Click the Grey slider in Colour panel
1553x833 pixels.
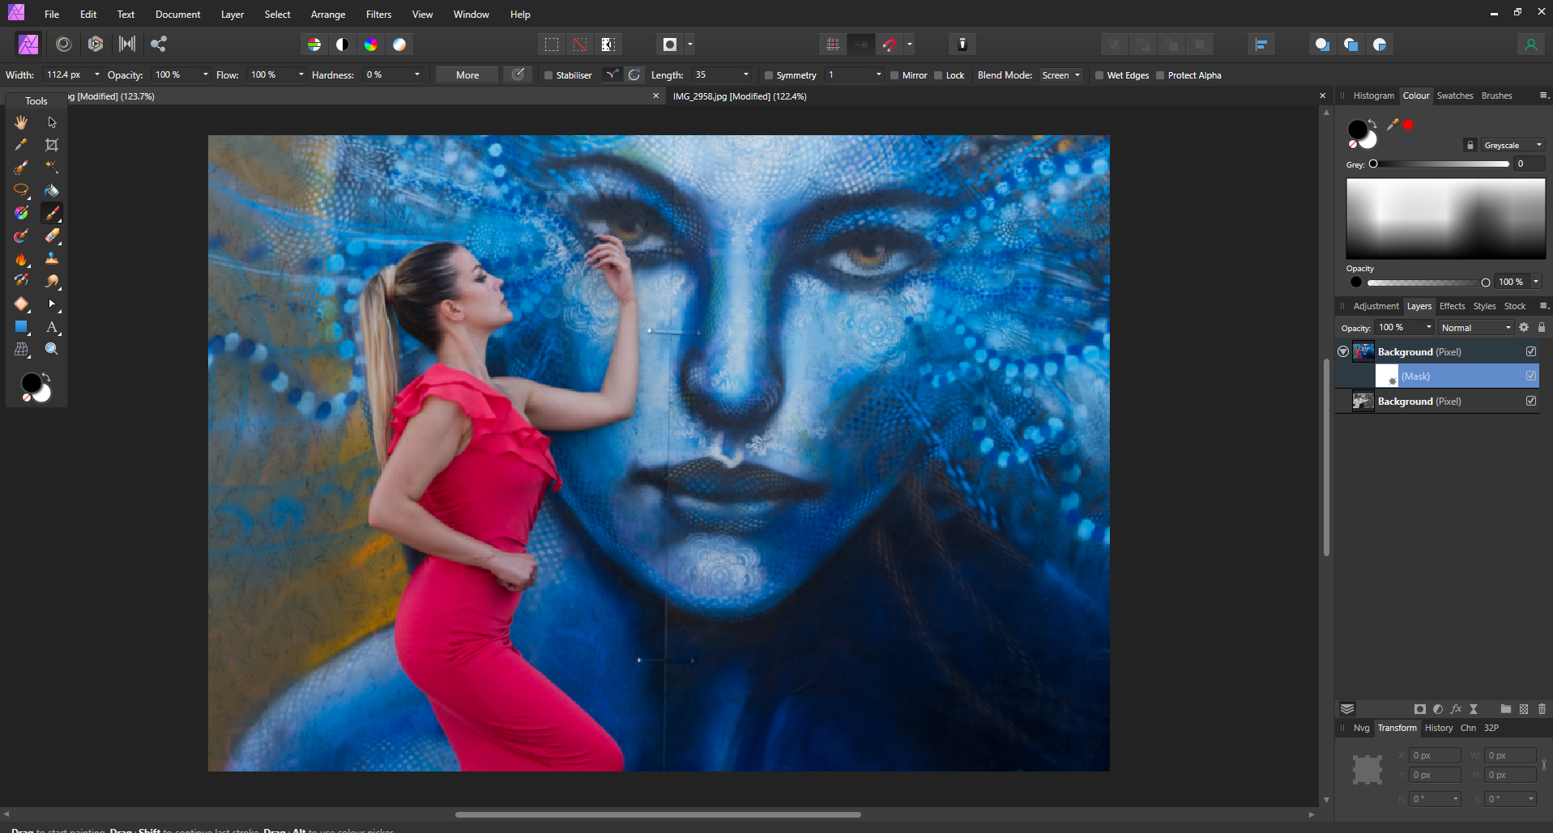1440,164
